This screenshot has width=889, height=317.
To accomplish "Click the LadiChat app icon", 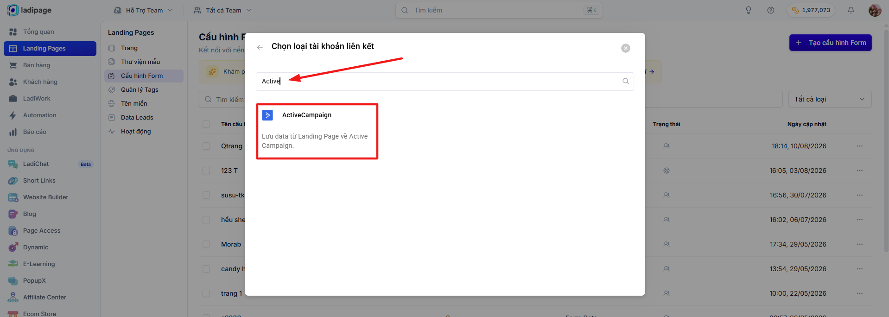I will pyautogui.click(x=13, y=164).
